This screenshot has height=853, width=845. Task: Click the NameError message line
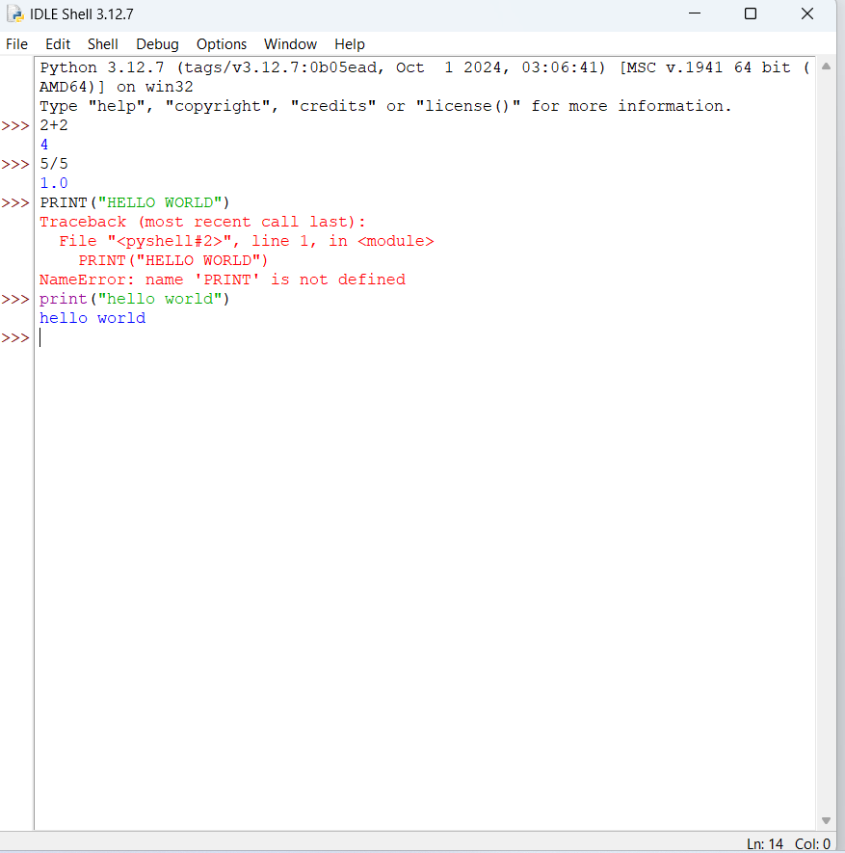(x=222, y=280)
